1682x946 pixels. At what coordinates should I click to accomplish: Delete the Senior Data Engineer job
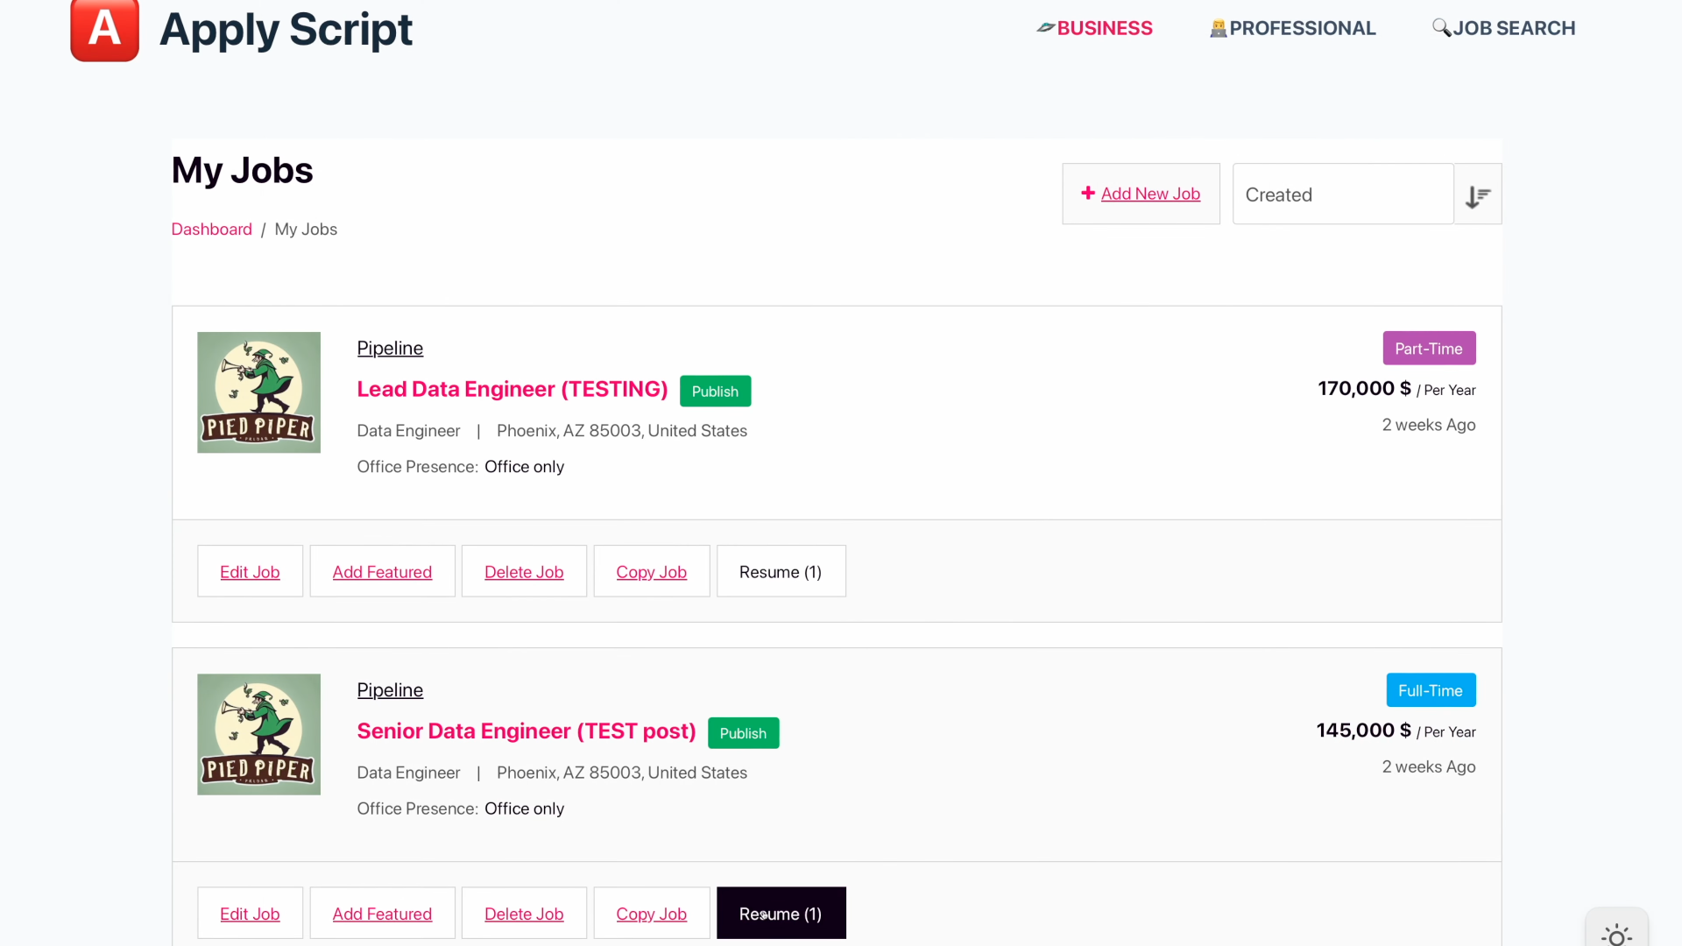pyautogui.click(x=524, y=914)
